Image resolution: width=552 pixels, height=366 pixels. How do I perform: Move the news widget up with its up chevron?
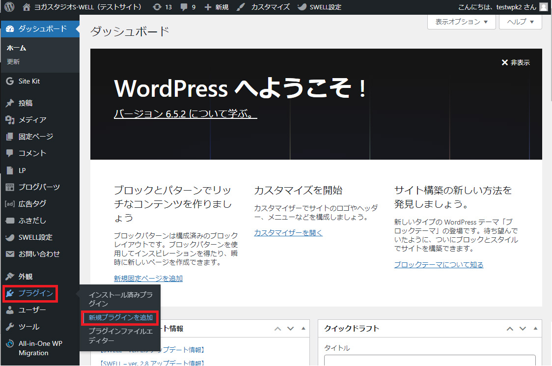pos(278,329)
